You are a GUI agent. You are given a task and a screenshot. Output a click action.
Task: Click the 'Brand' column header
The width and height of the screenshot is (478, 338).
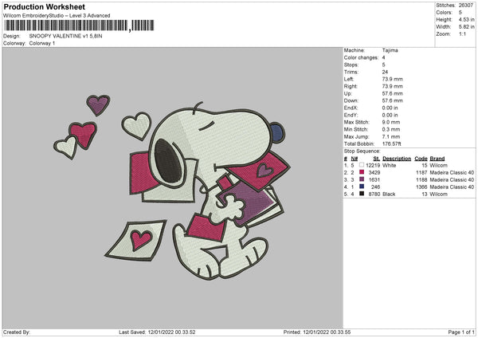437,159
